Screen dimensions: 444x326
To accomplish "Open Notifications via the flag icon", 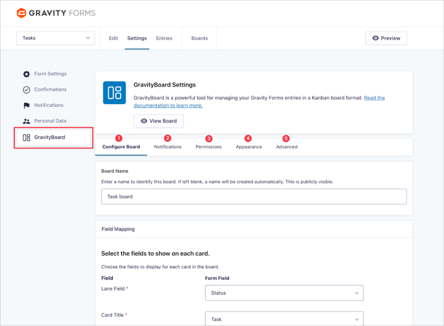I will coord(26,105).
